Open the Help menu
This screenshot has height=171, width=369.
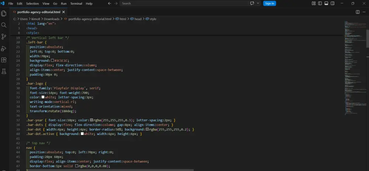pos(89,4)
